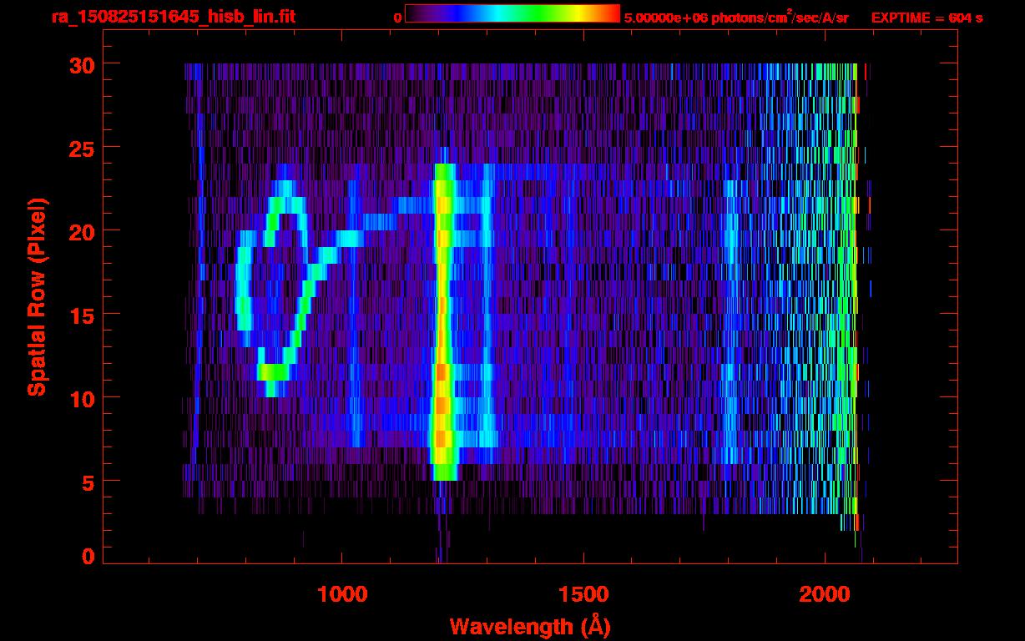Click y-axis tick label 5
This screenshot has height=641, width=1025.
pyautogui.click(x=88, y=482)
